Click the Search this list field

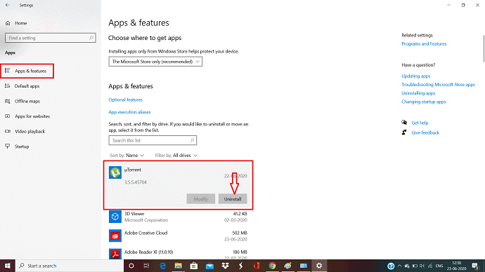[x=153, y=140]
